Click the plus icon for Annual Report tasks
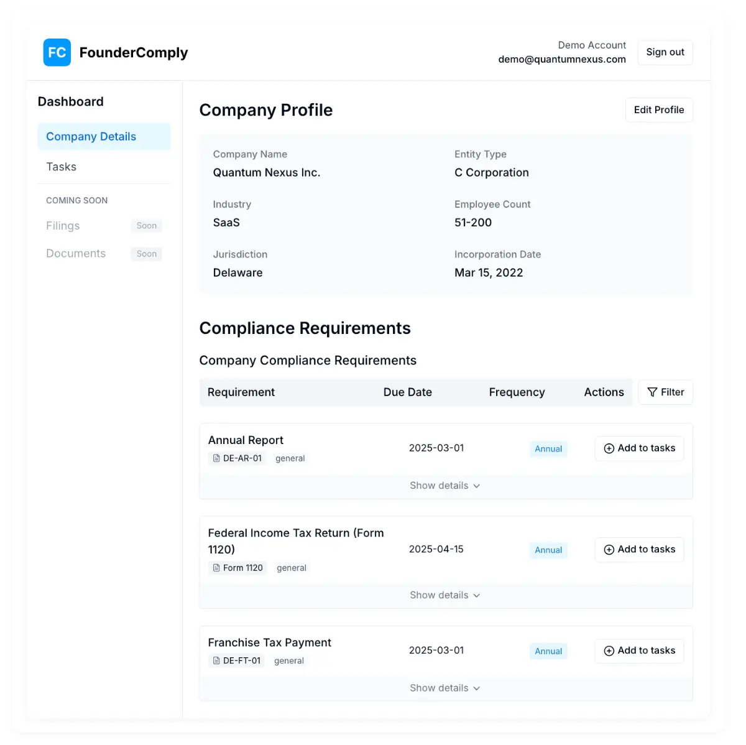The image size is (746, 745). pyautogui.click(x=608, y=448)
